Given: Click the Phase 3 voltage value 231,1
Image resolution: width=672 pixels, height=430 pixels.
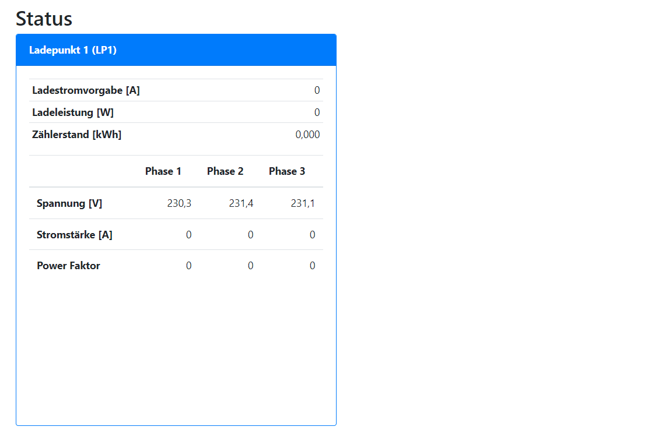Looking at the screenshot, I should click(x=303, y=203).
